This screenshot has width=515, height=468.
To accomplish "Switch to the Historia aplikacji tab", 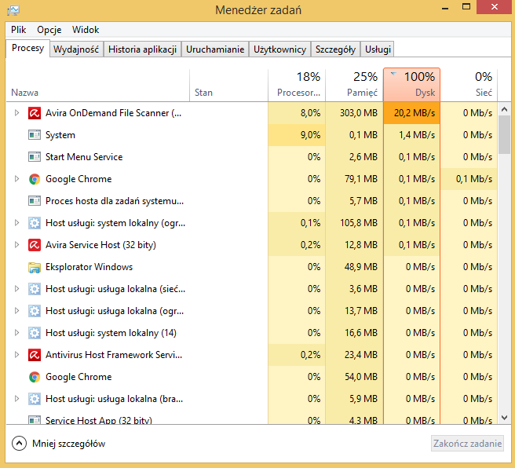I will 143,49.
